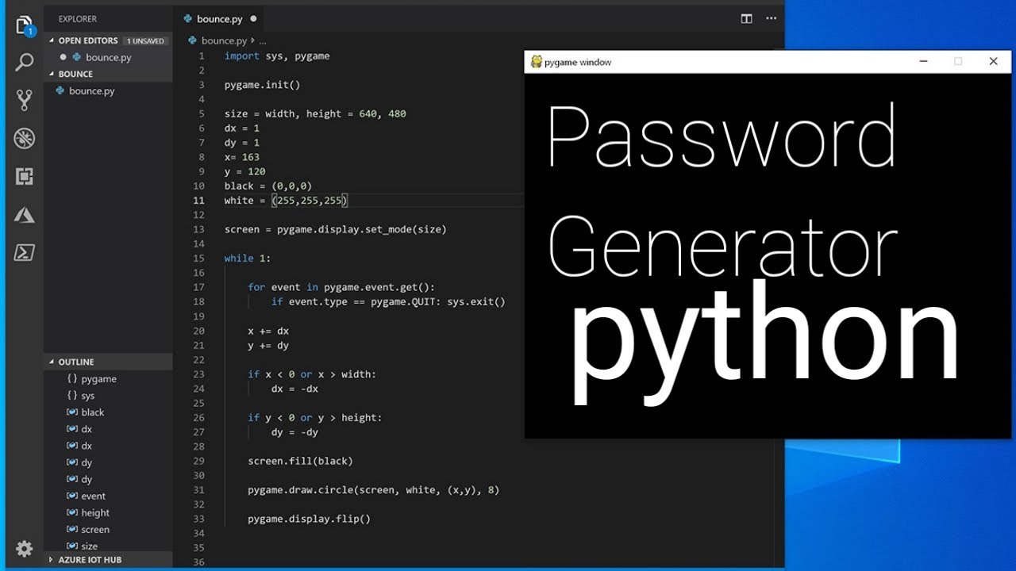Select bounce.py under Open Editors
Viewport: 1016px width, 571px height.
coord(108,57)
